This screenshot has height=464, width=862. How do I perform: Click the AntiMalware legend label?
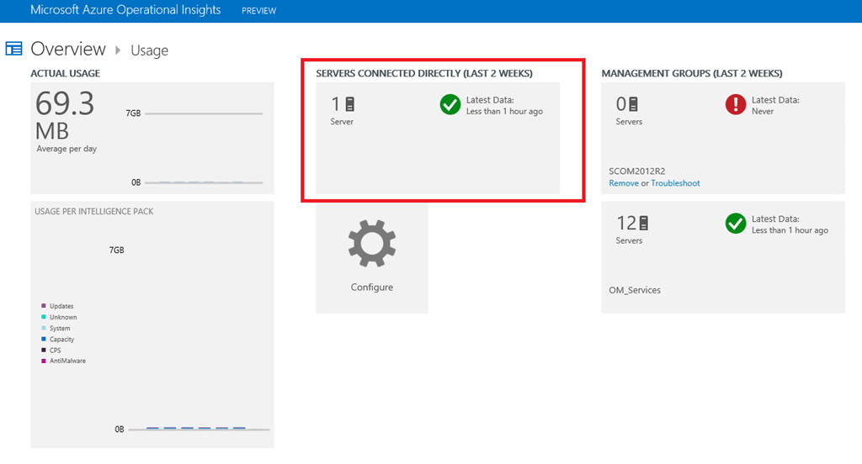pyautogui.click(x=67, y=361)
